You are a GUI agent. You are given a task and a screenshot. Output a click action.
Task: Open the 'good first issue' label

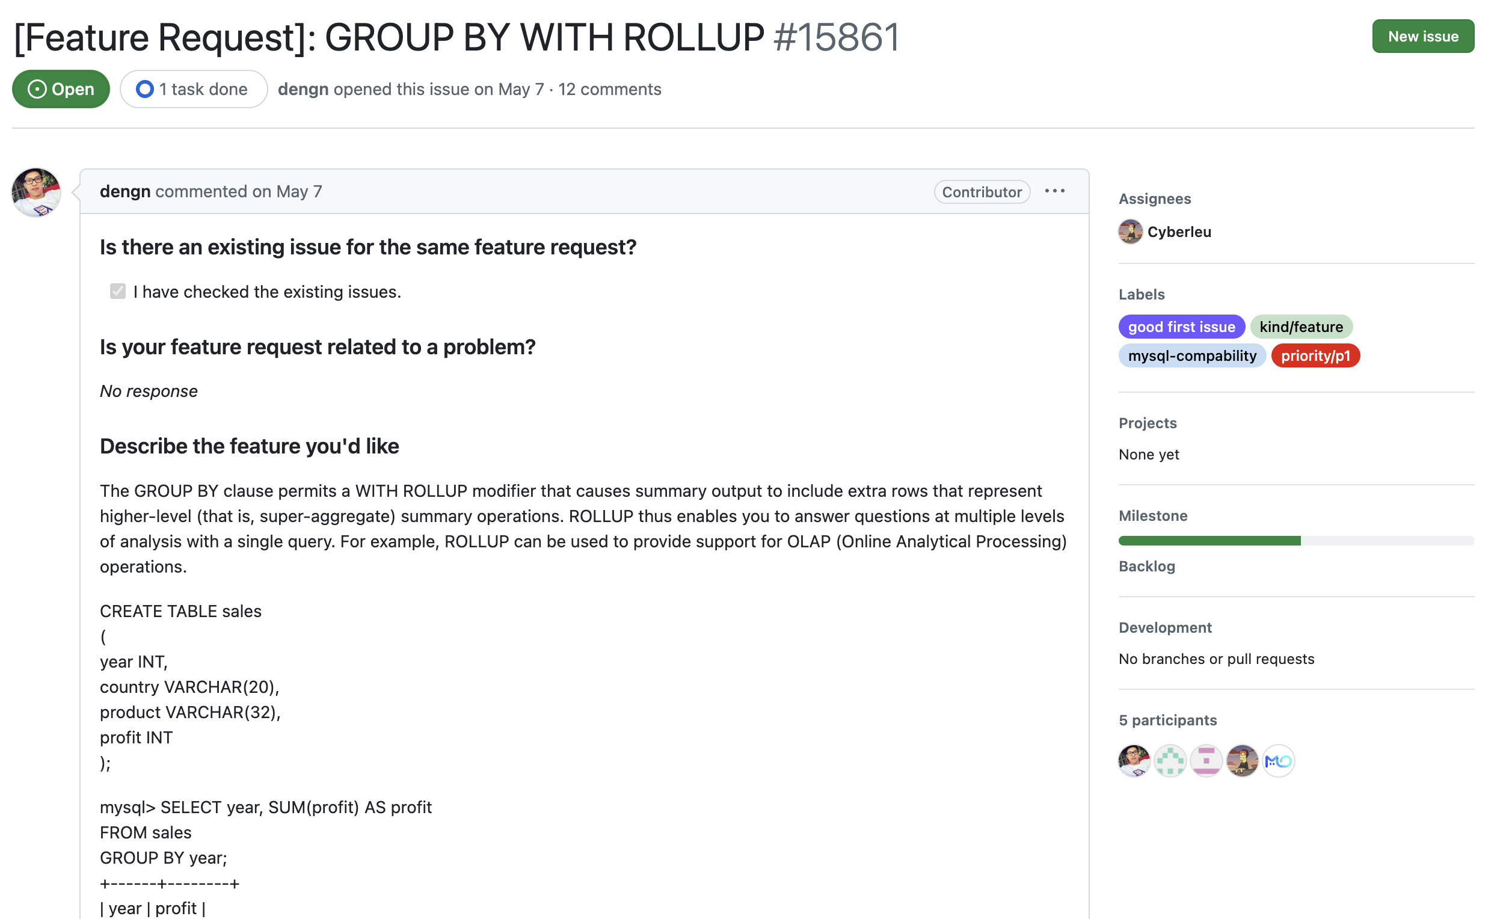click(1181, 327)
